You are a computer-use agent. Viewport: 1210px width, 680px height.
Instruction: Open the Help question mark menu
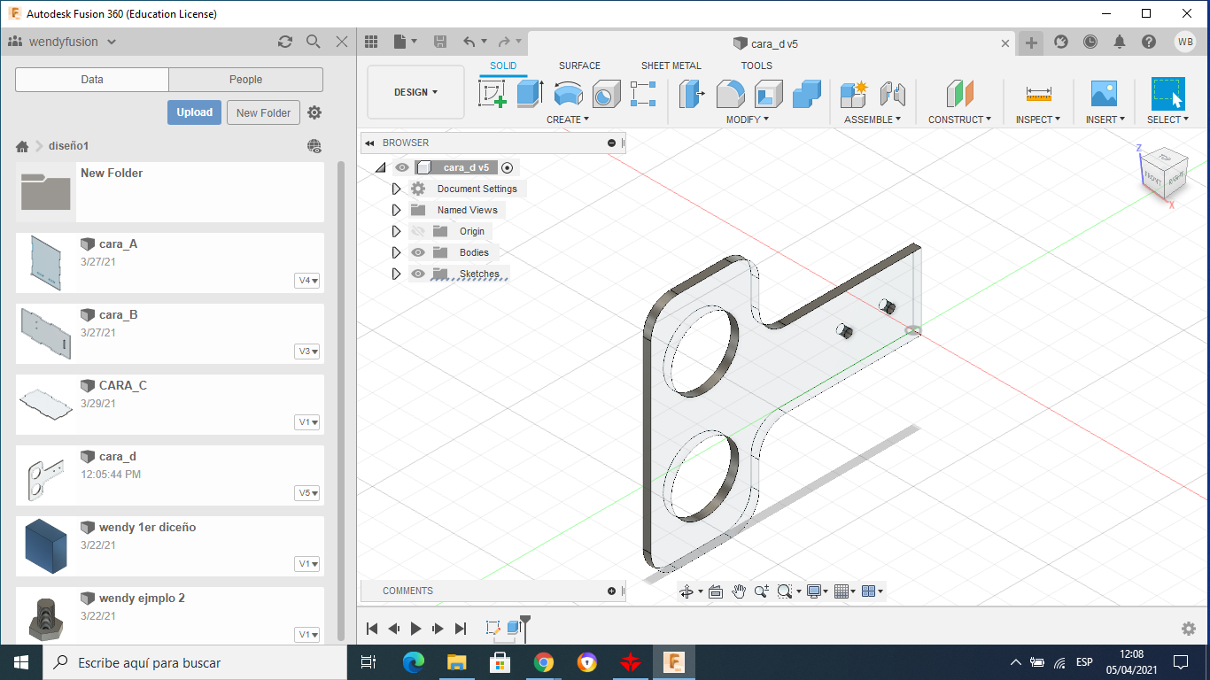coord(1149,42)
